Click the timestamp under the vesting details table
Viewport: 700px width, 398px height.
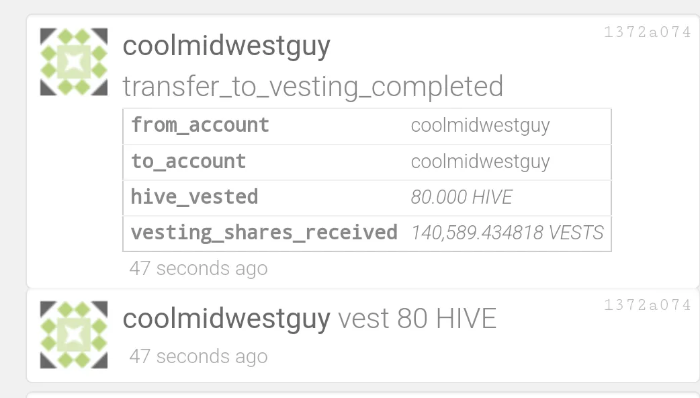coord(198,269)
